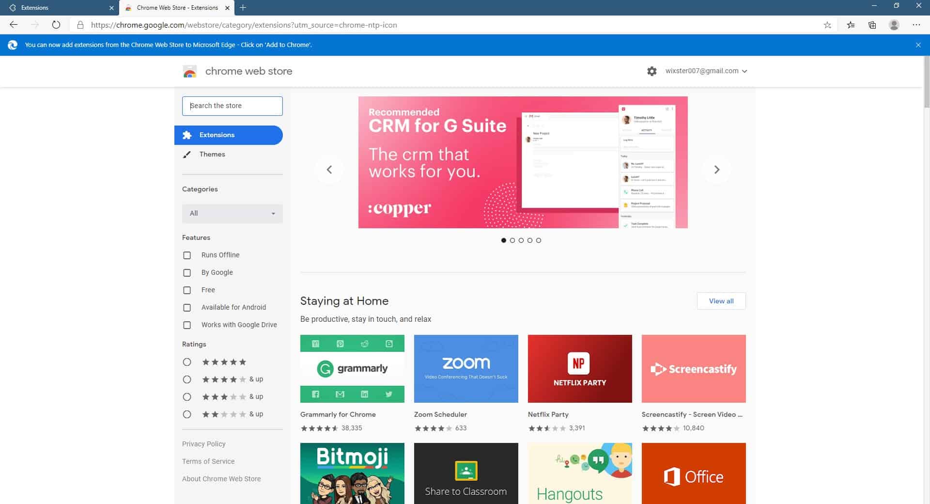Select the Extensions sidebar item
930x504 pixels.
click(x=229, y=135)
